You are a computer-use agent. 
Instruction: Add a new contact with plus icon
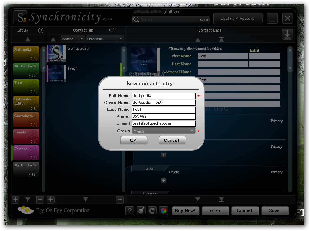click(x=50, y=200)
